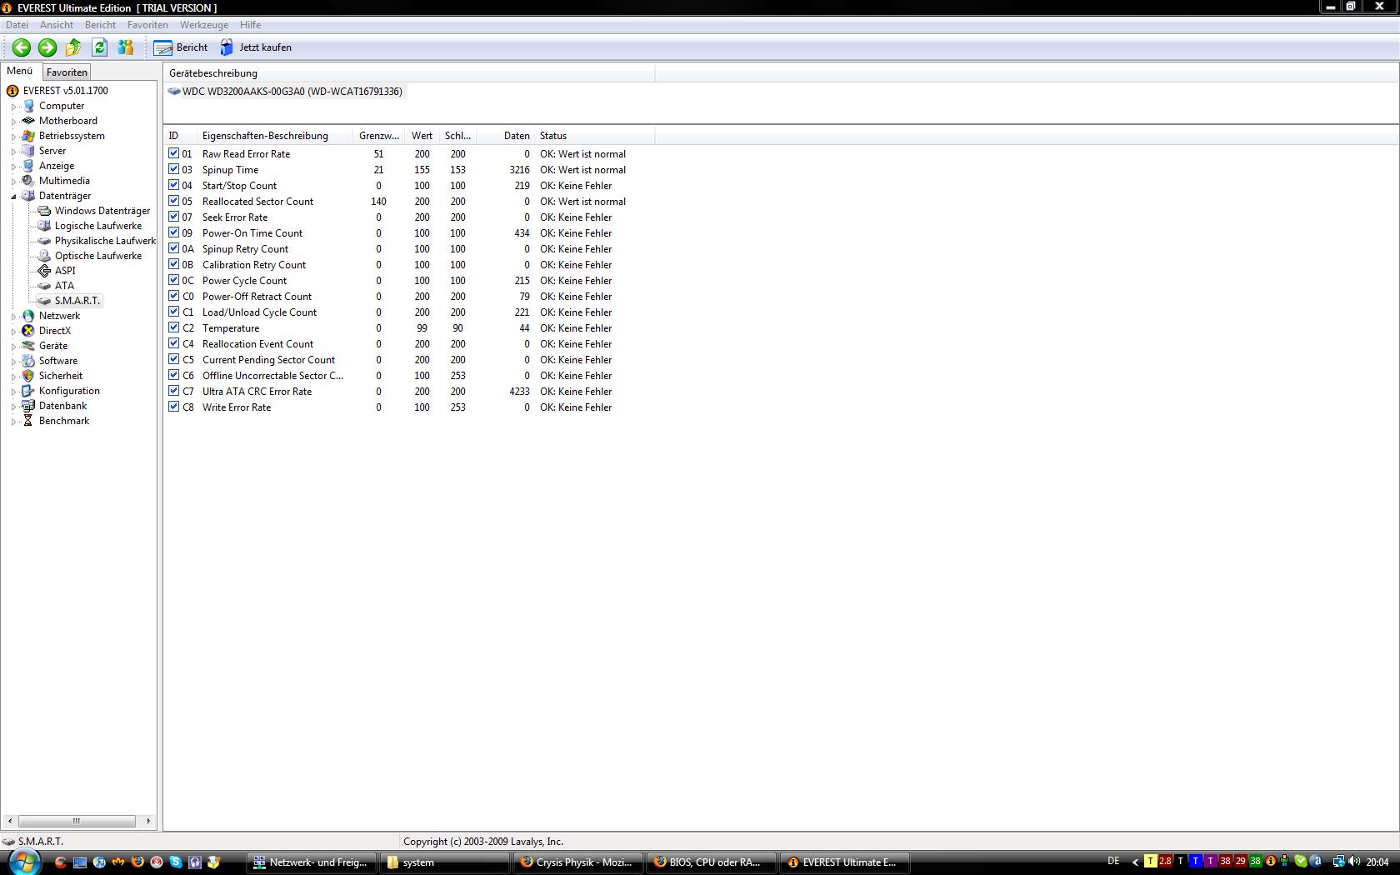Click the Datenbank icon in sidebar

point(28,406)
